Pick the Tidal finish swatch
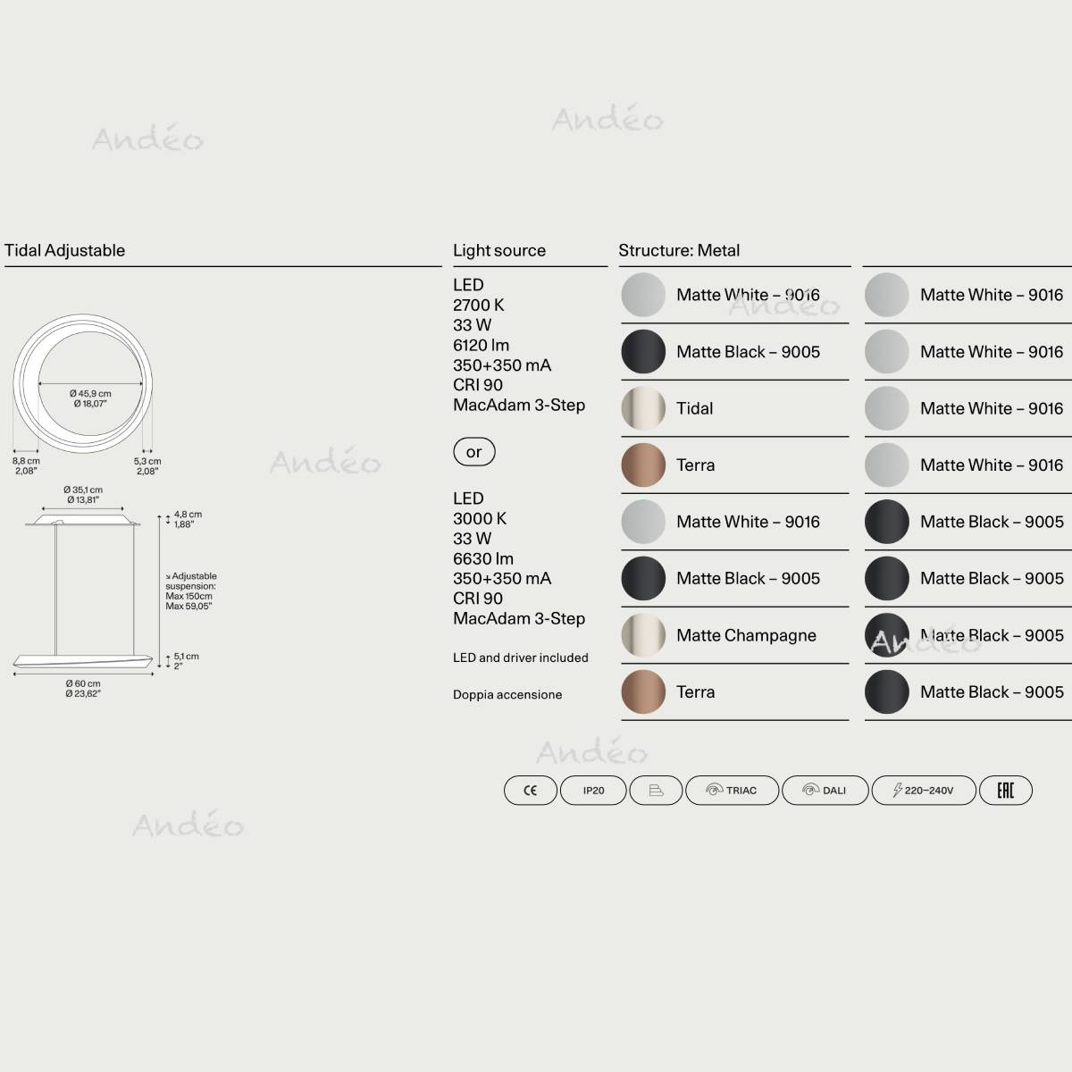Image resolution: width=1072 pixels, height=1072 pixels. [643, 408]
